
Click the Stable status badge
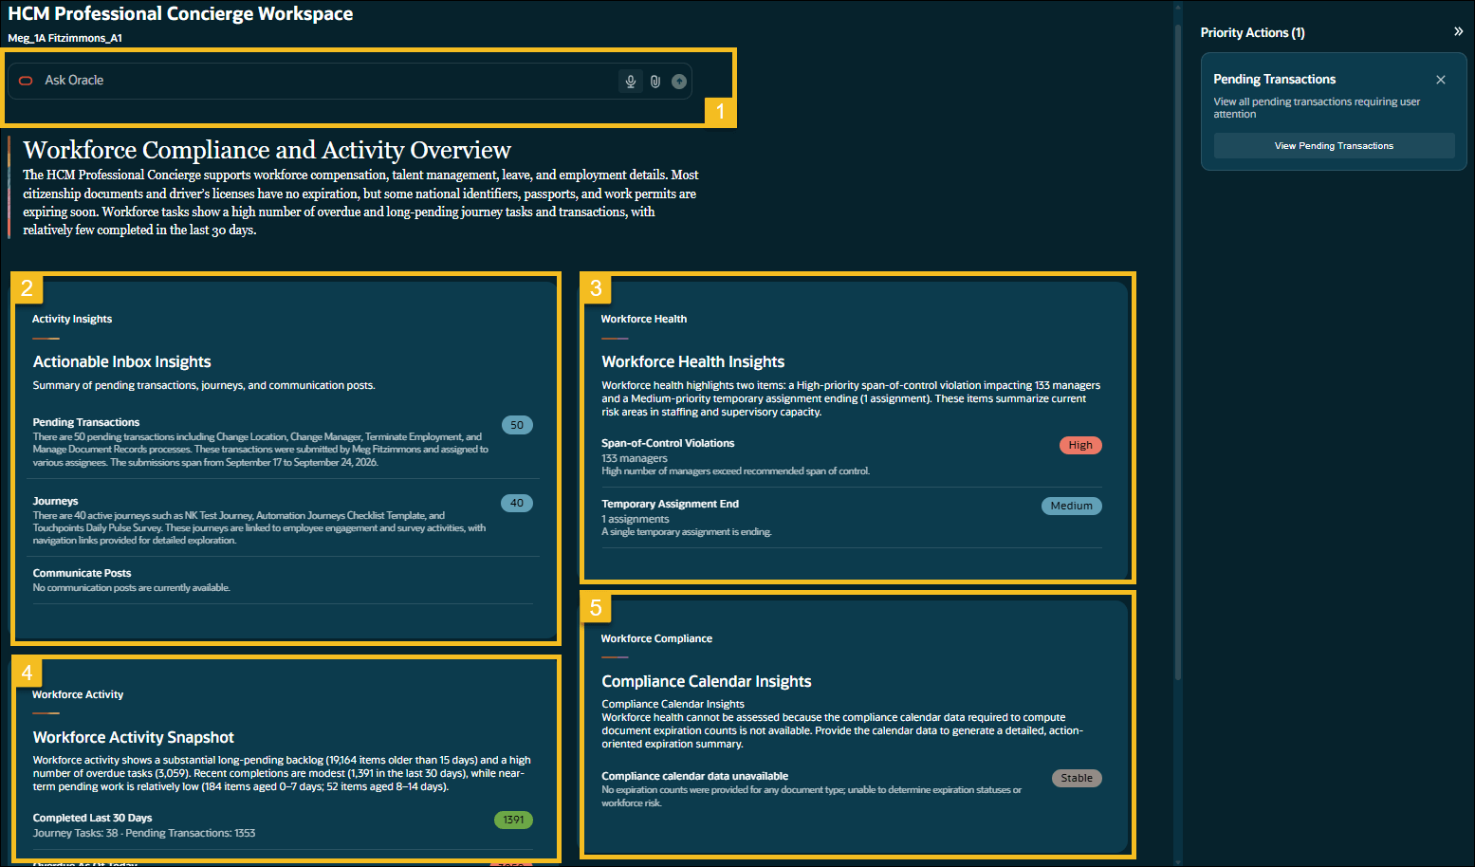click(x=1077, y=778)
